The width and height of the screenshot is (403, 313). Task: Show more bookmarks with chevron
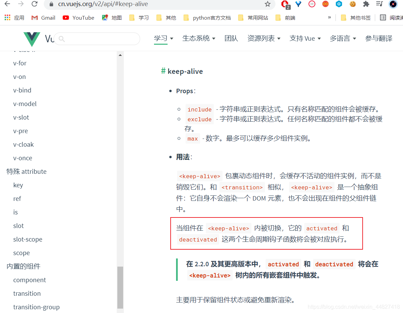329,18
